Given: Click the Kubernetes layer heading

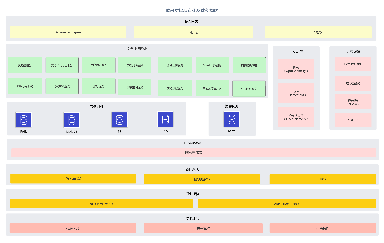Looking at the screenshot, I should click(193, 143).
